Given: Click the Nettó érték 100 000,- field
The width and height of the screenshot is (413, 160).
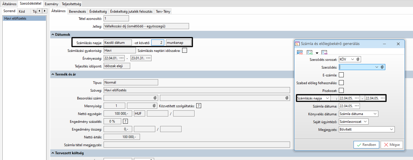Looking at the screenshot, I should coord(122,137).
